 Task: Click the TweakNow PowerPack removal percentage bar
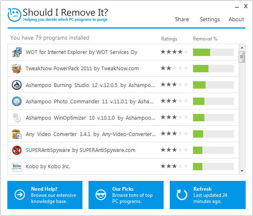[213, 69]
